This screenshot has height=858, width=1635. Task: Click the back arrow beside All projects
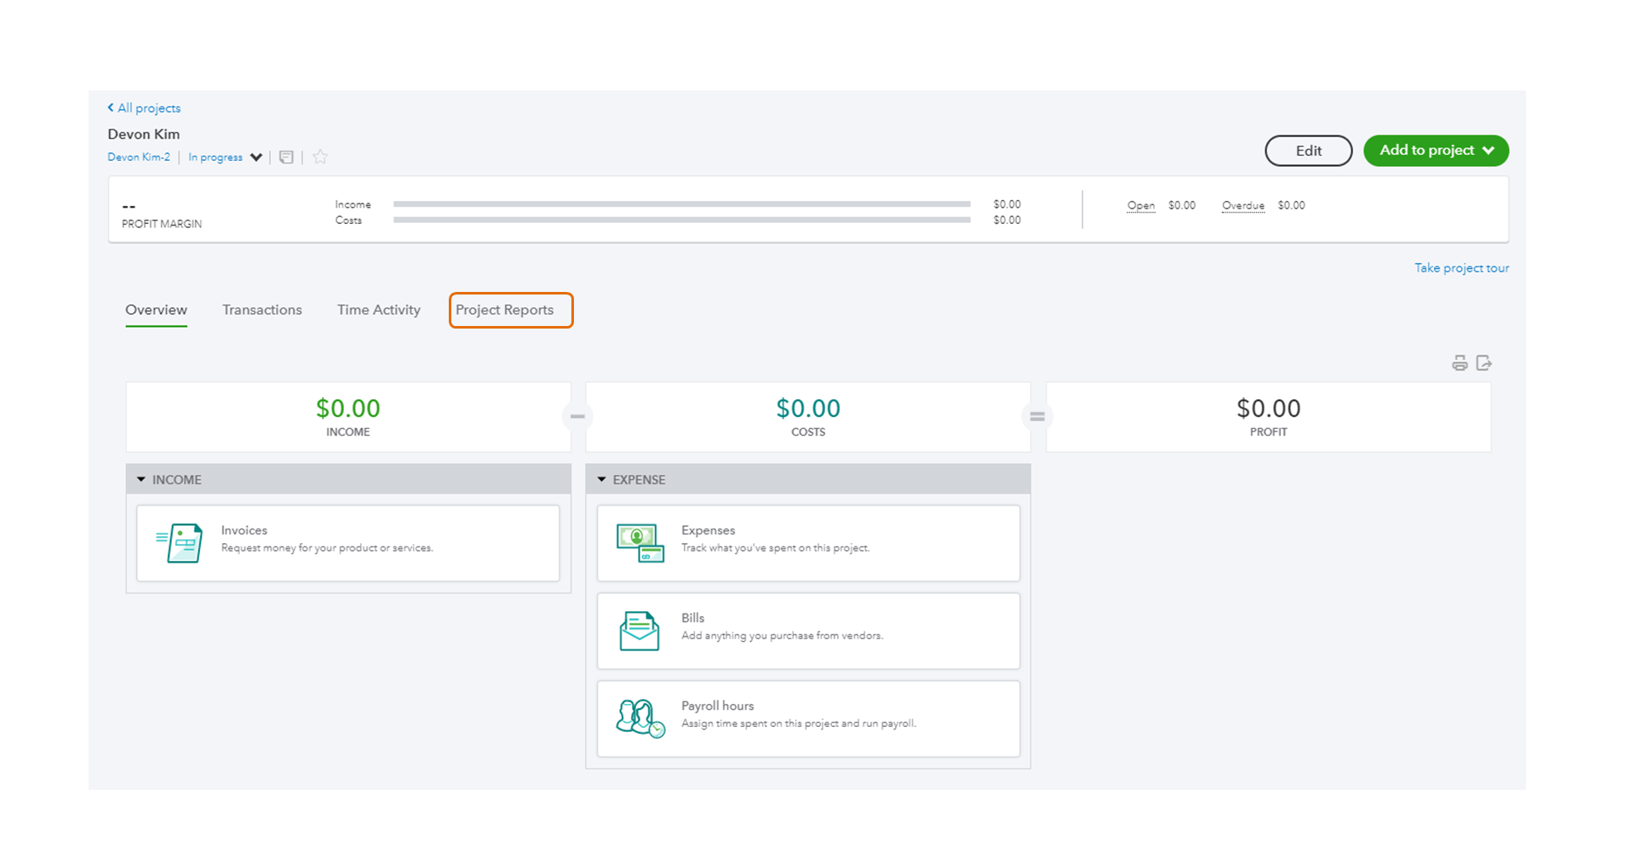[x=110, y=107]
